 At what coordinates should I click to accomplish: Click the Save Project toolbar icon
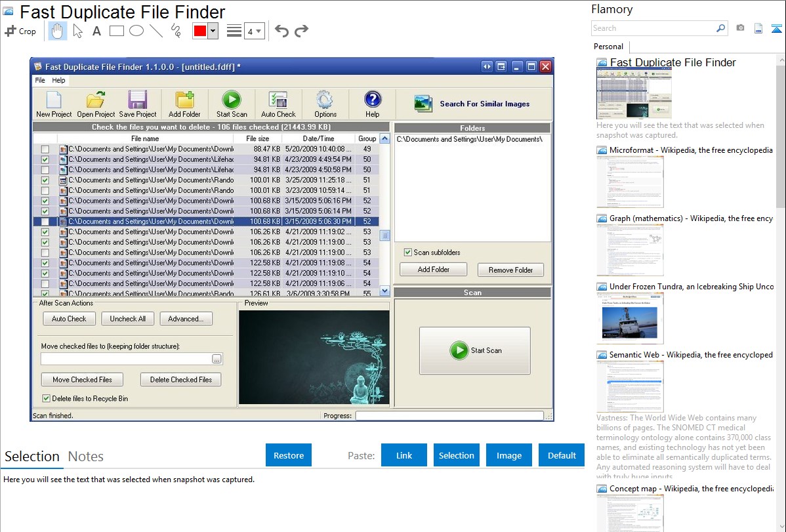pos(137,104)
